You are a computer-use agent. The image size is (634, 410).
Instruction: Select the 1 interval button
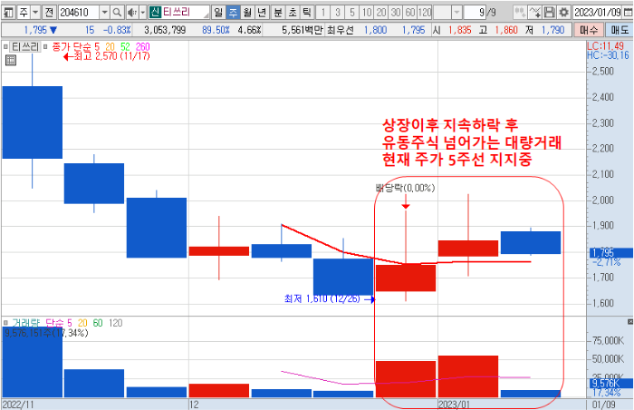tap(323, 13)
